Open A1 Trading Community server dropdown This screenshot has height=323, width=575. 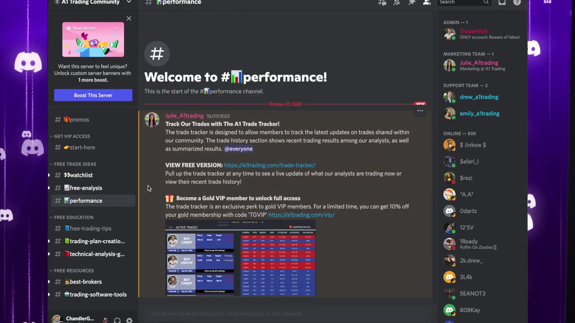[93, 2]
